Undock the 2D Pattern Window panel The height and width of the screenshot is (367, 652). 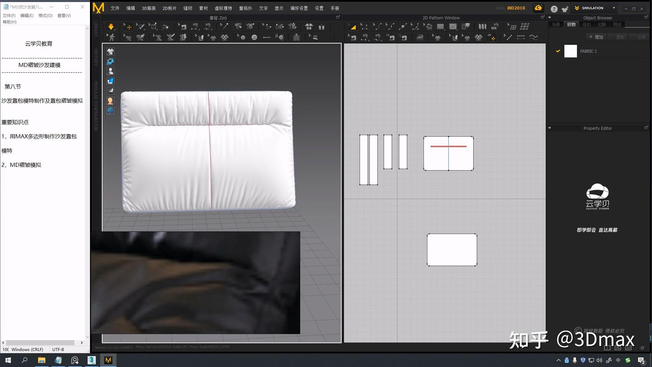click(x=543, y=17)
